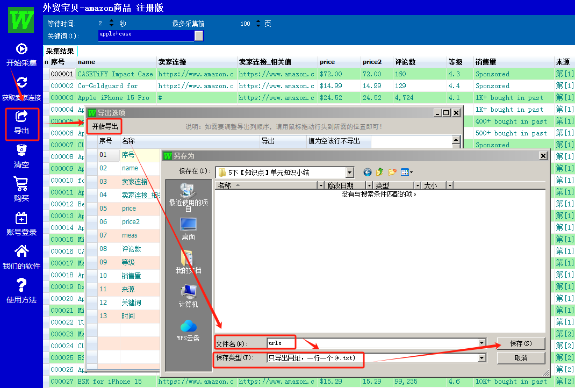Click the green W application logo

coord(21,20)
